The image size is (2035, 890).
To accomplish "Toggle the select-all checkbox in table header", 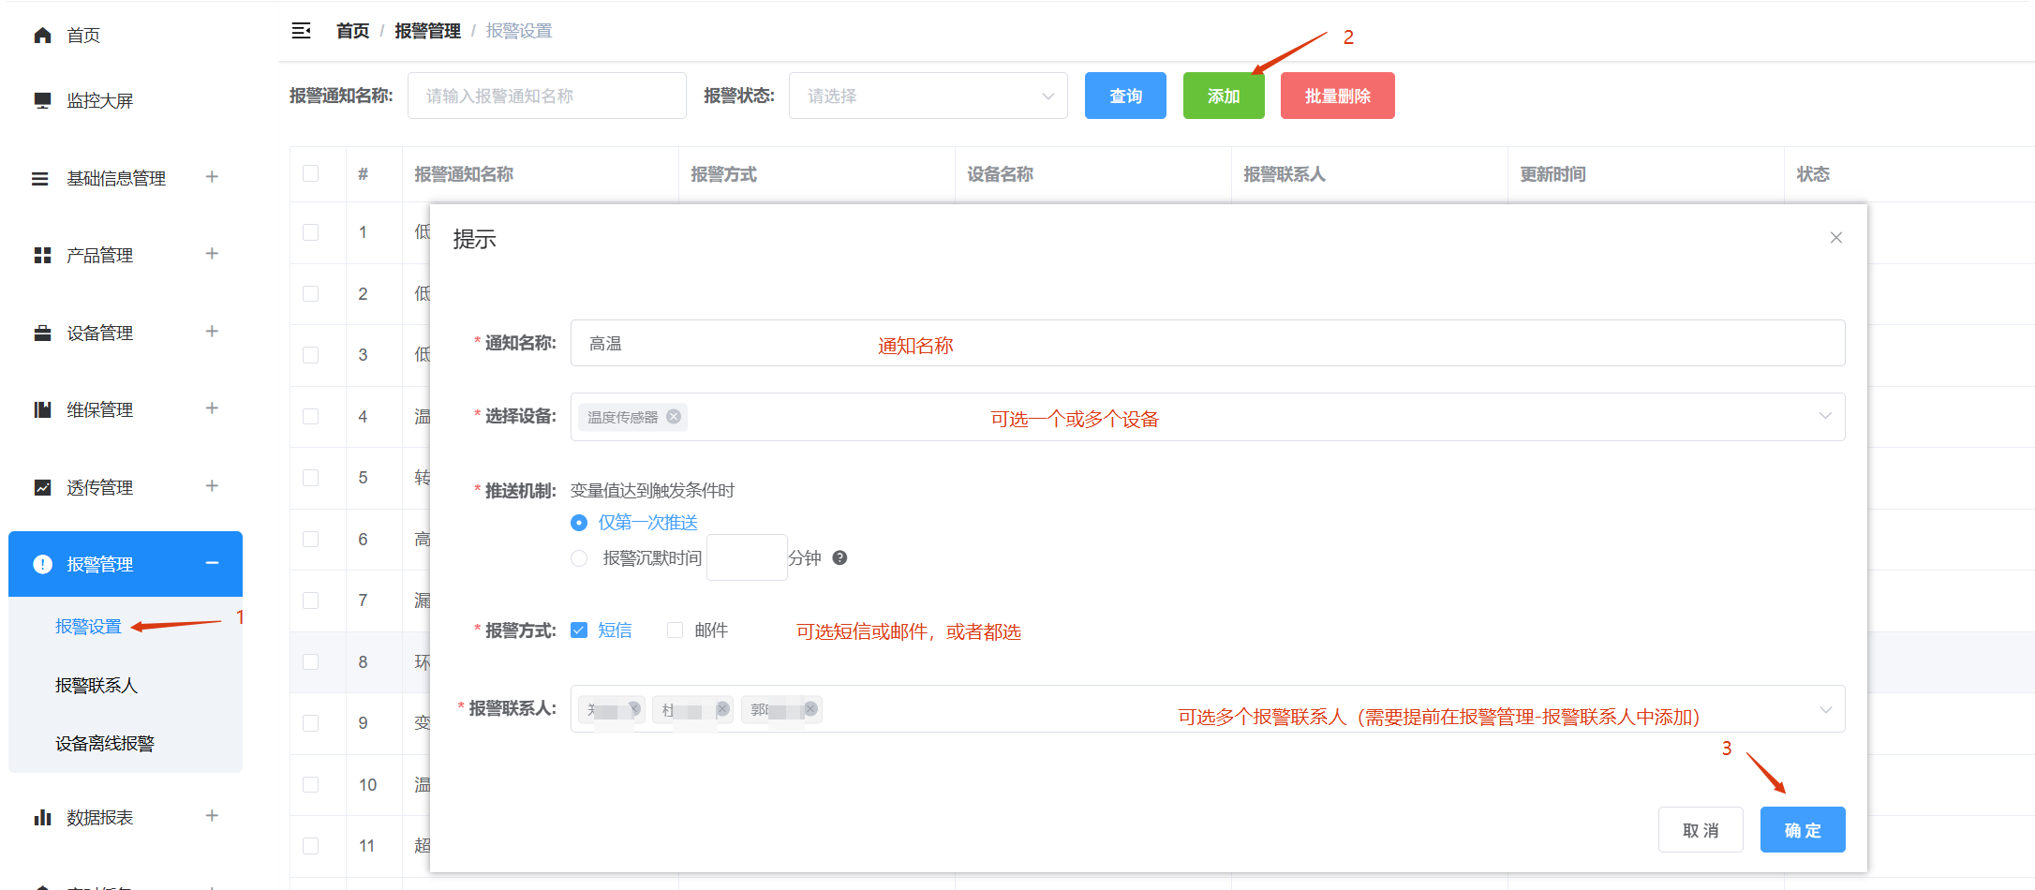I will click(311, 173).
